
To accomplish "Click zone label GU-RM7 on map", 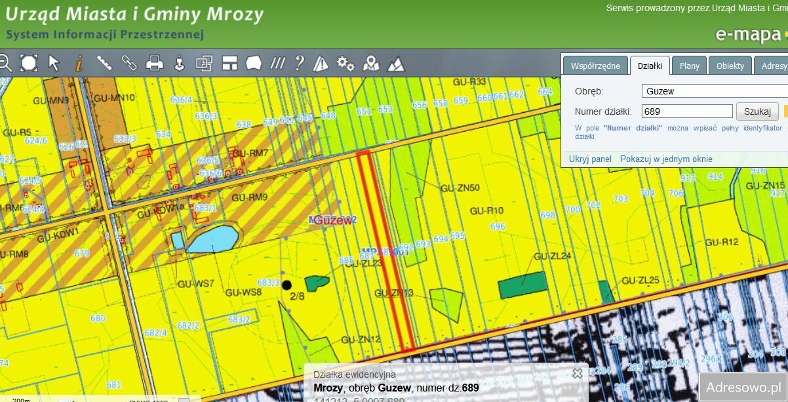I will point(250,153).
